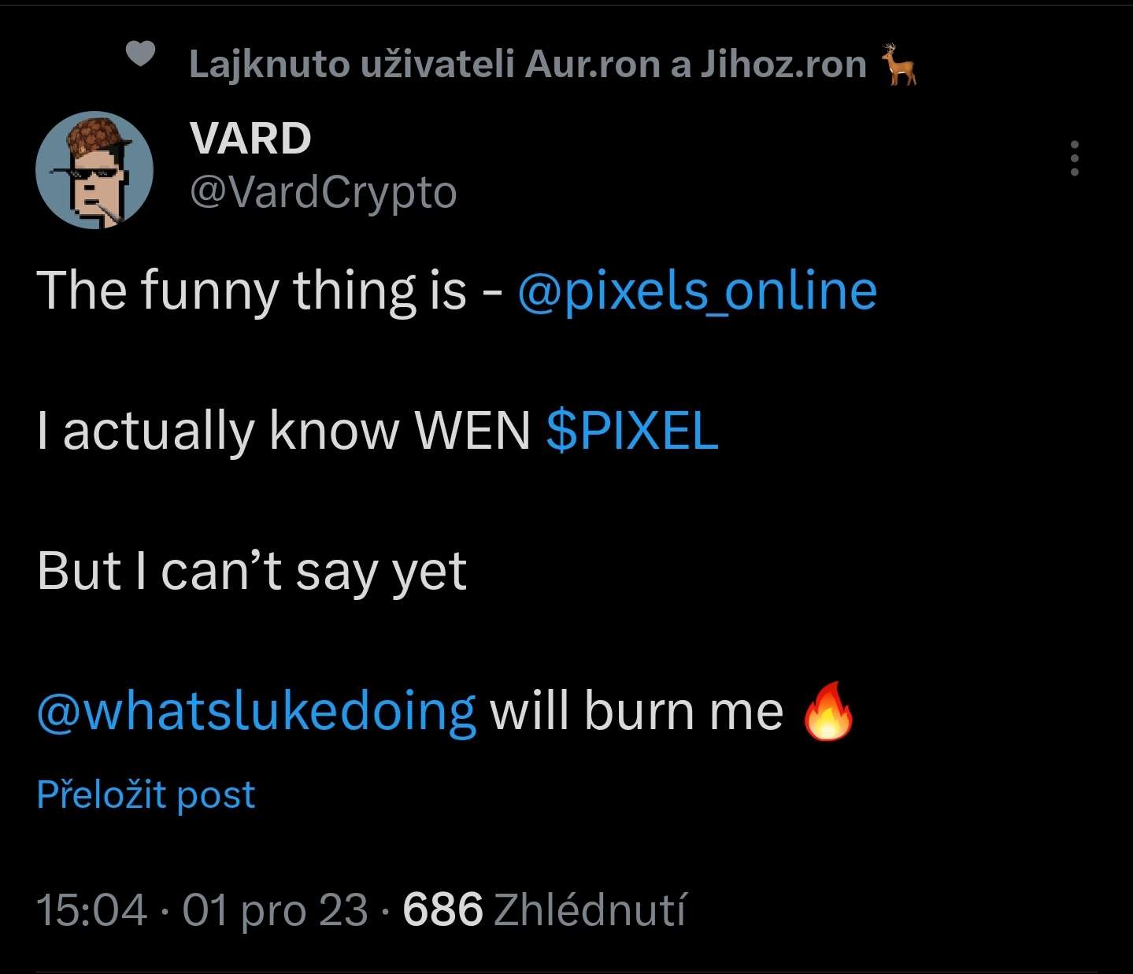1133x974 pixels.
Task: Open the 686 Zhlédnutí view count
Action: 544,910
